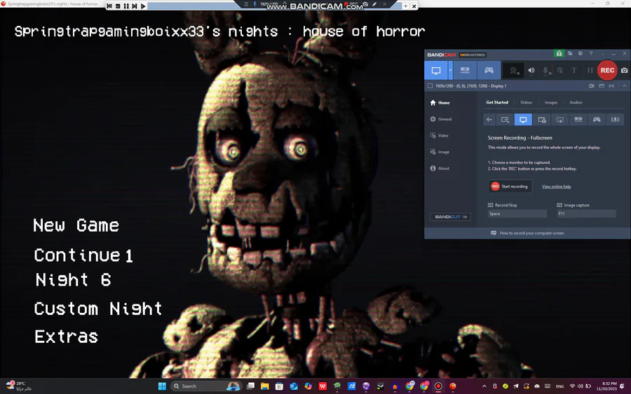Select audio-only mode icon in Get Started row
Image resolution: width=631 pixels, height=394 pixels.
(615, 120)
